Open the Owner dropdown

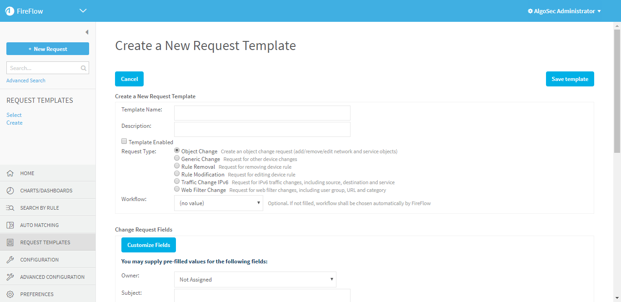click(x=255, y=280)
